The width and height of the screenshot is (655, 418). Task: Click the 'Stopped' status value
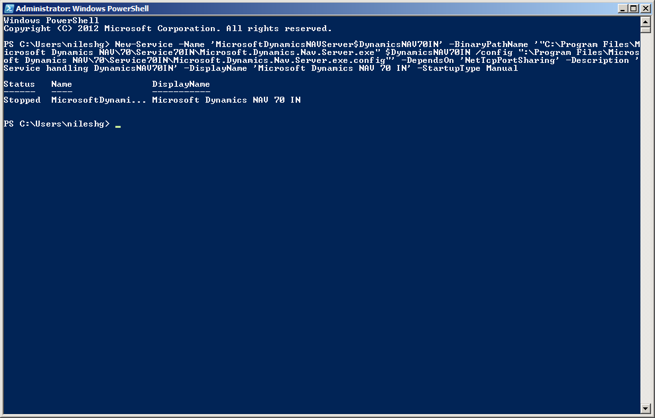coord(22,100)
